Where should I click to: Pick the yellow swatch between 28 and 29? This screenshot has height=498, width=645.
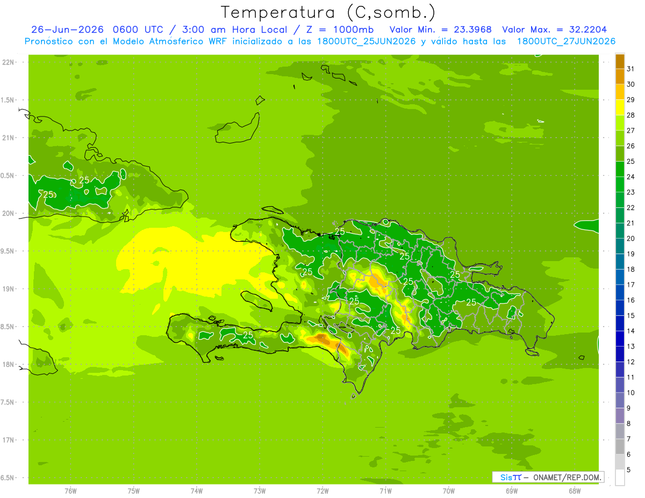pos(620,107)
